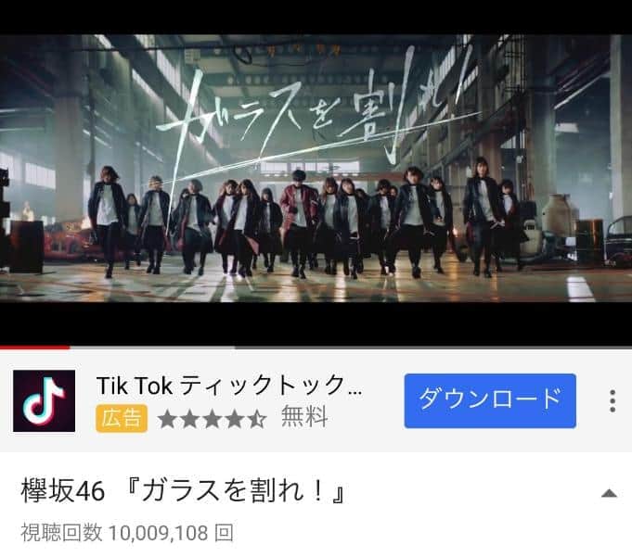Click the middle third star in the rating
The image size is (632, 557).
(212, 419)
